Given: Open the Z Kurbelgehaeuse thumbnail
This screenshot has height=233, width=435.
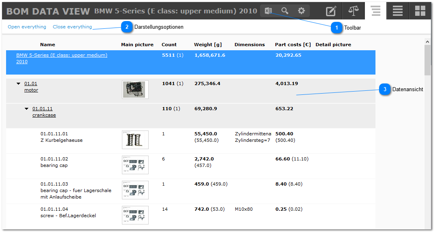Looking at the screenshot, I should (x=135, y=140).
